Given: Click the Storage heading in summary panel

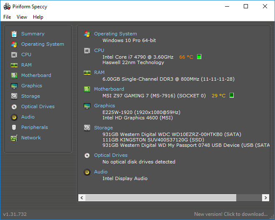Looking at the screenshot, I should point(103,128).
